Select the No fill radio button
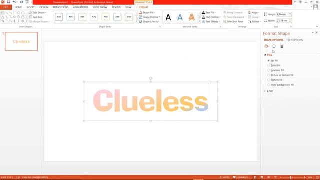Screen dimensions: 320x180 point(269,61)
